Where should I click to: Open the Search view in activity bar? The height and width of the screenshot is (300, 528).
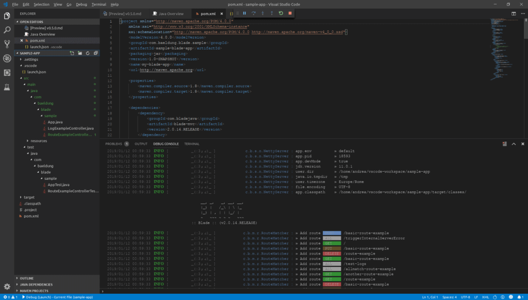[x=7, y=30]
